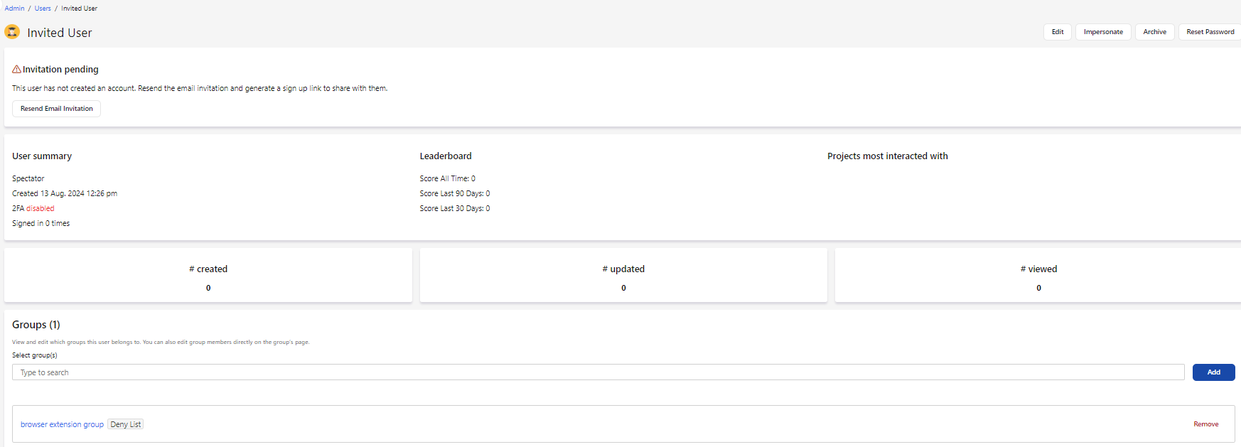Viewport: 1241px width, 447px height.
Task: Click the 'Invited User' page heading
Action: [60, 33]
